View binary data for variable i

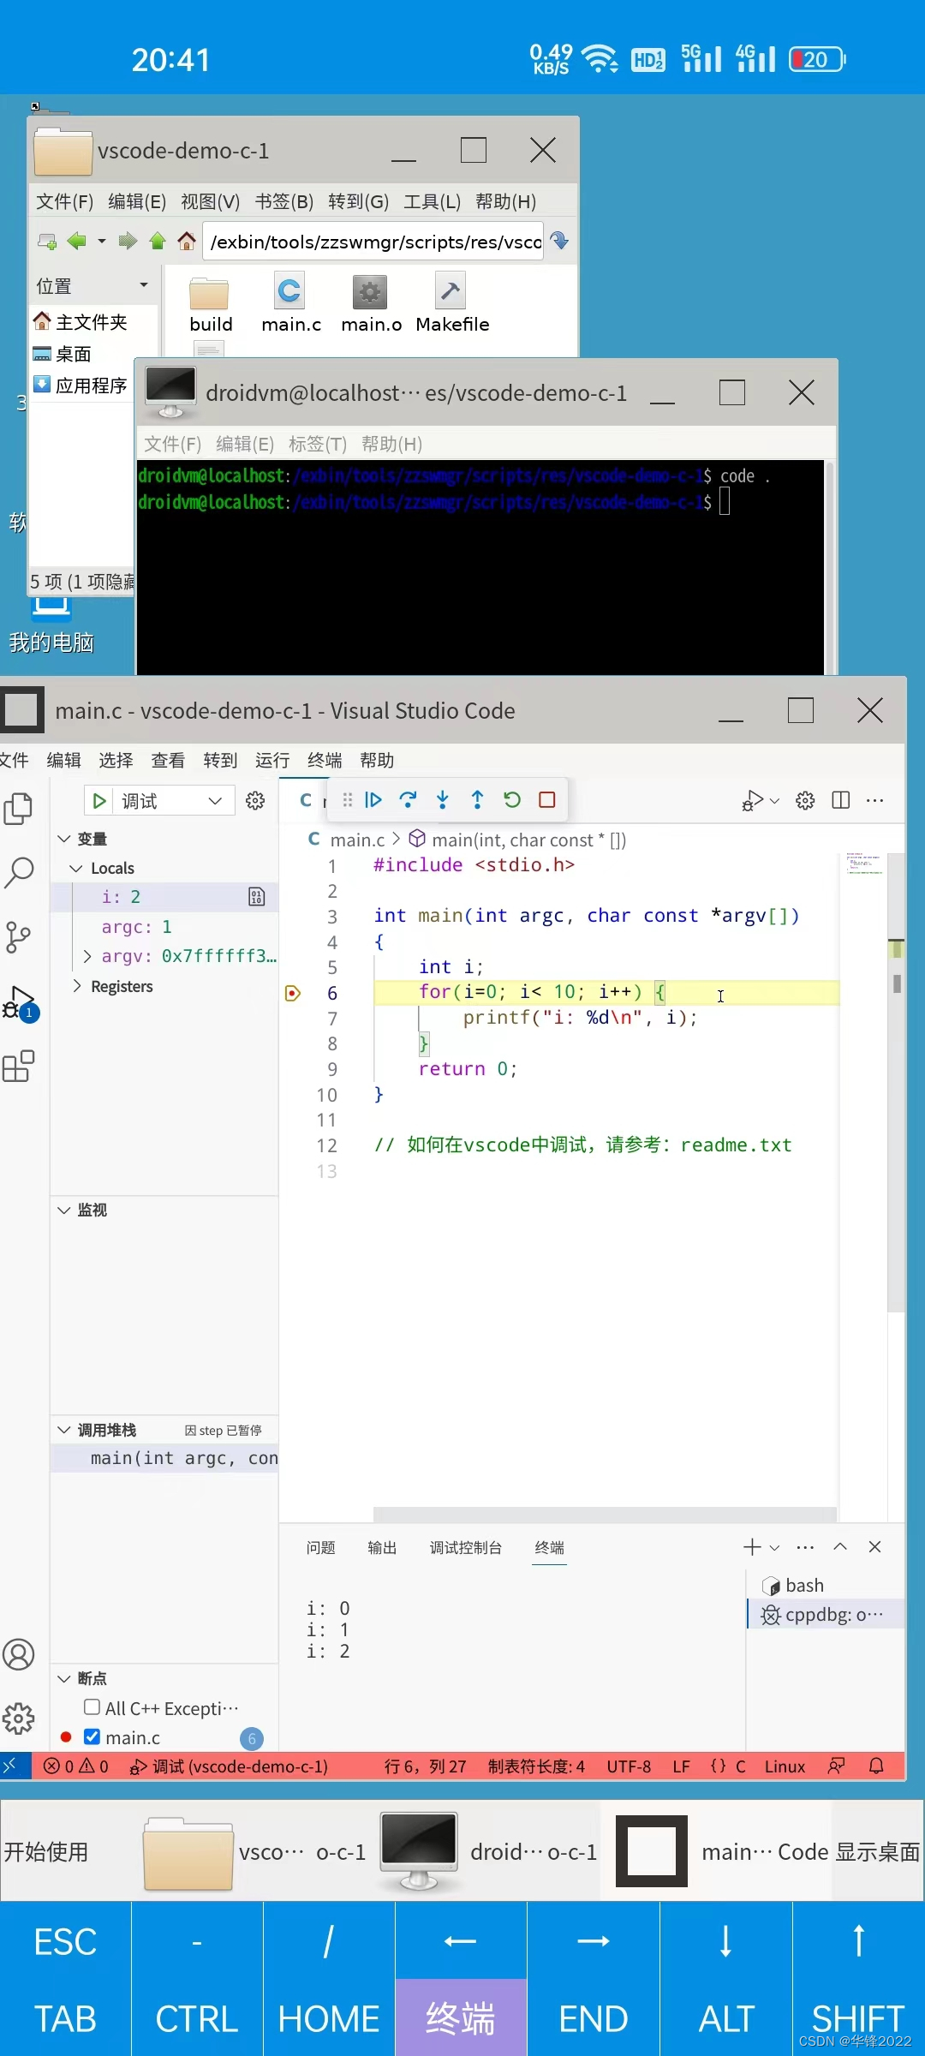click(257, 897)
